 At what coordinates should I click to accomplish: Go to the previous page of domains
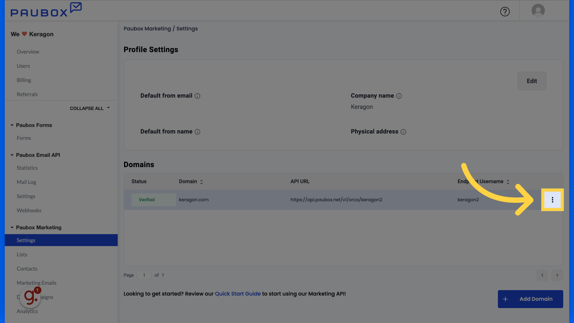point(542,275)
